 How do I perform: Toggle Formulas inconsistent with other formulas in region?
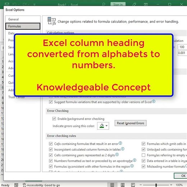(x=51, y=167)
